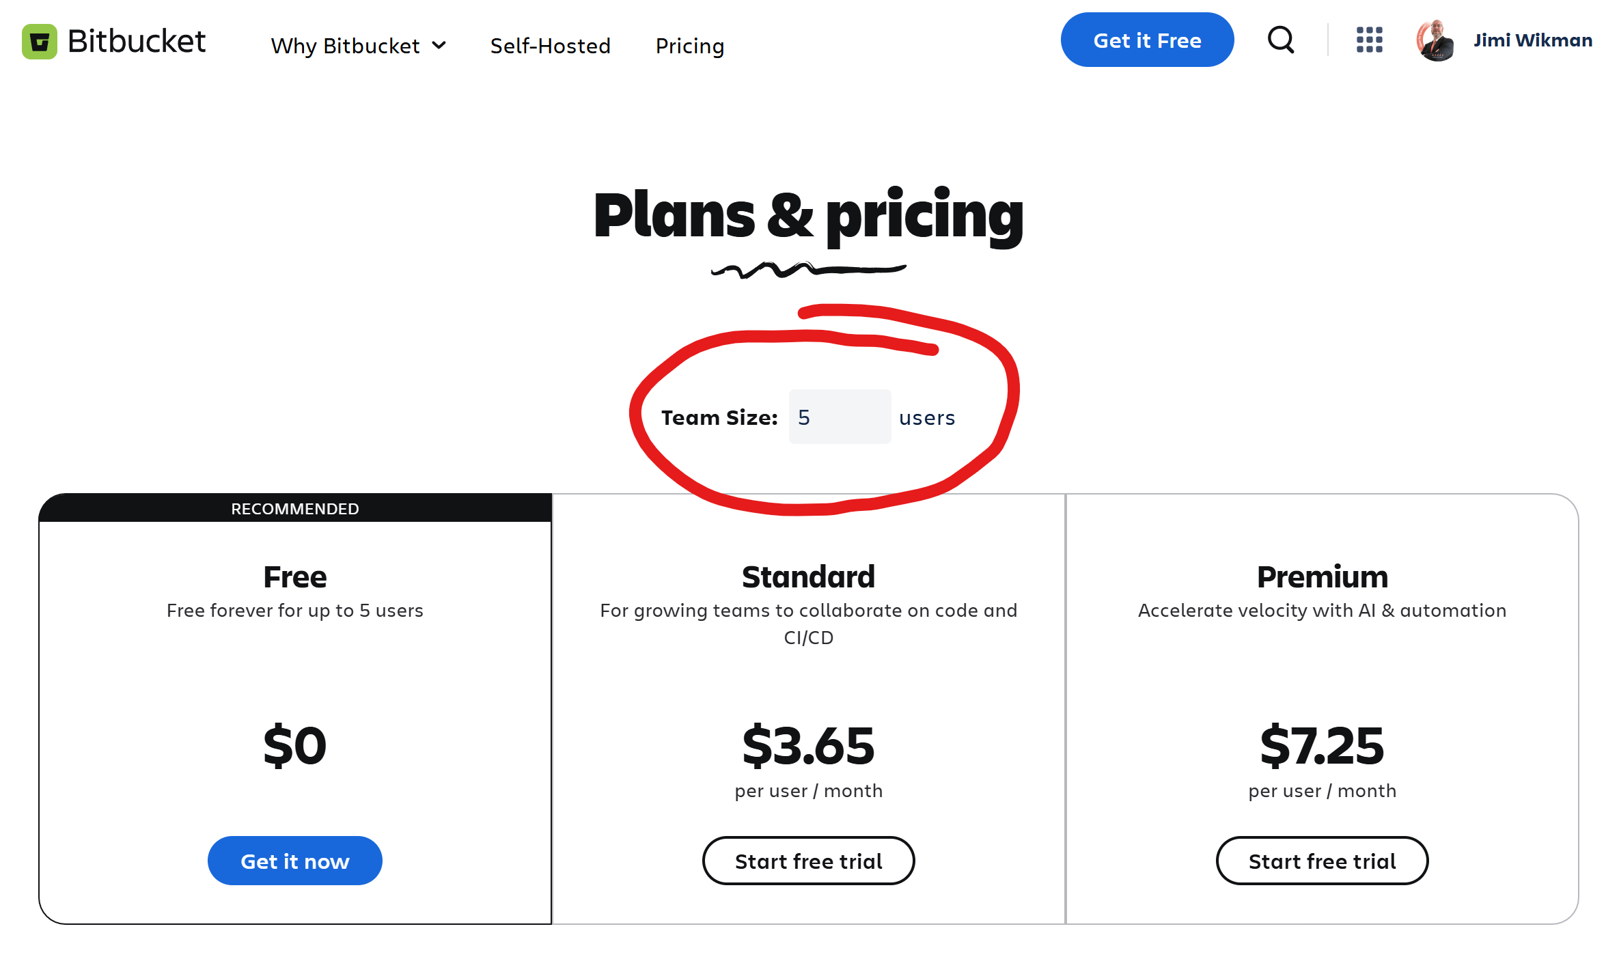
Task: Open the Pricing nav link
Action: (x=689, y=46)
